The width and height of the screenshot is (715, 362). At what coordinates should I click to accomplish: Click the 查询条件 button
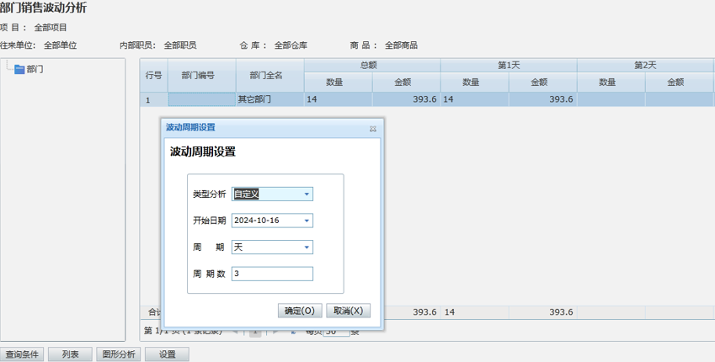(x=22, y=354)
